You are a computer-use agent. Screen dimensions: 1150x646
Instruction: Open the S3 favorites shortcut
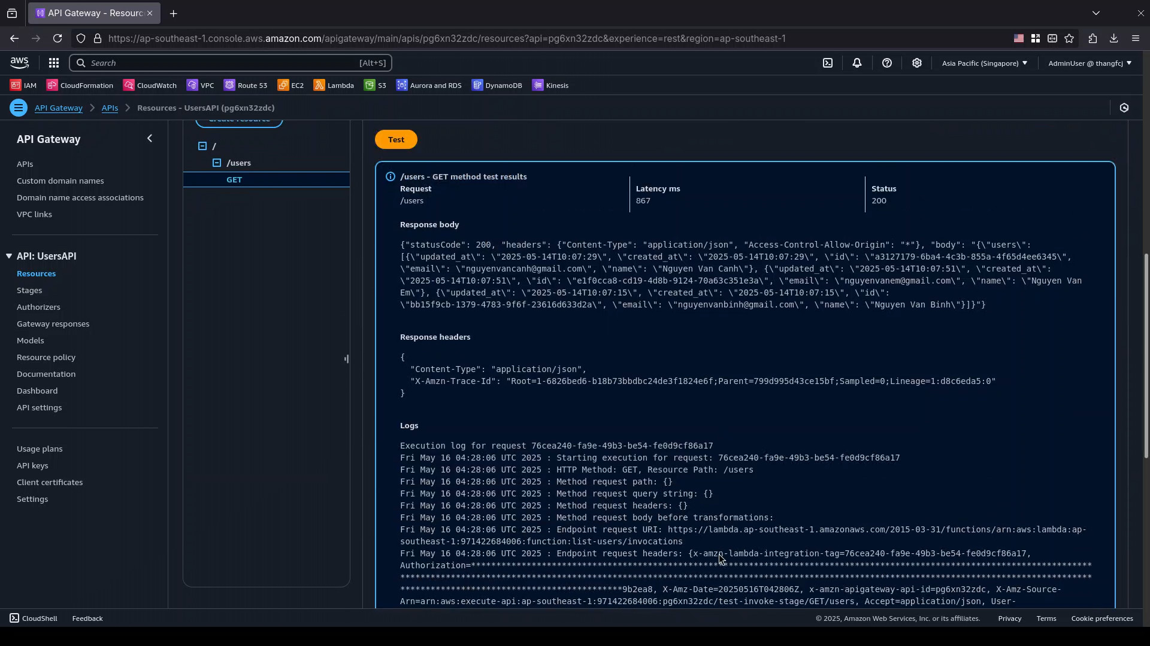[x=375, y=86]
